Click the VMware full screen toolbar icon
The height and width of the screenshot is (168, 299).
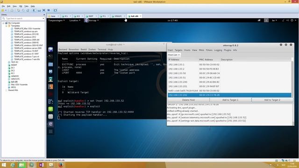[x=44, y=10]
